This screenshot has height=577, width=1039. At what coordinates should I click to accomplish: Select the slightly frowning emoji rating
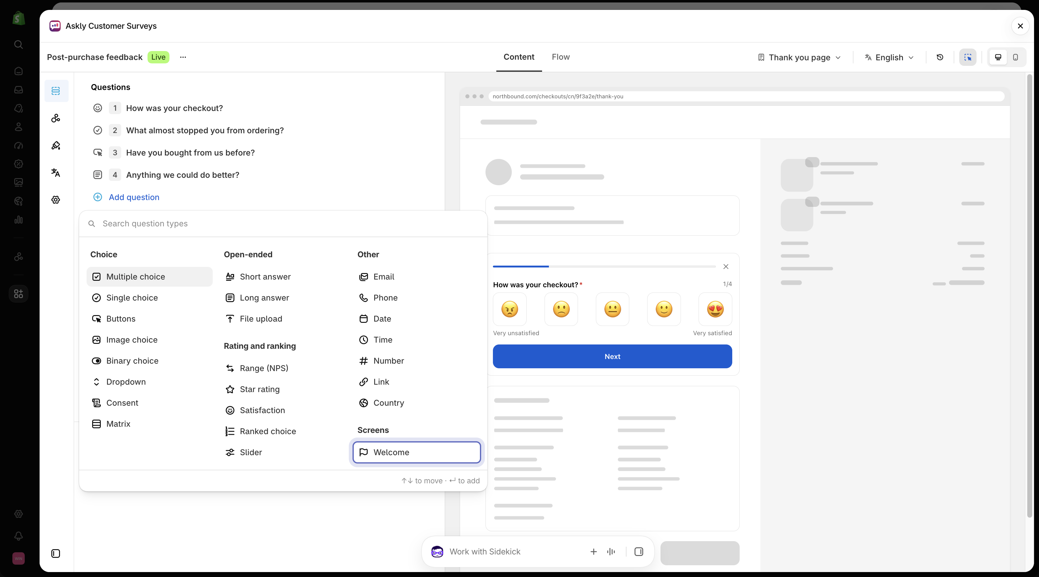tap(561, 309)
